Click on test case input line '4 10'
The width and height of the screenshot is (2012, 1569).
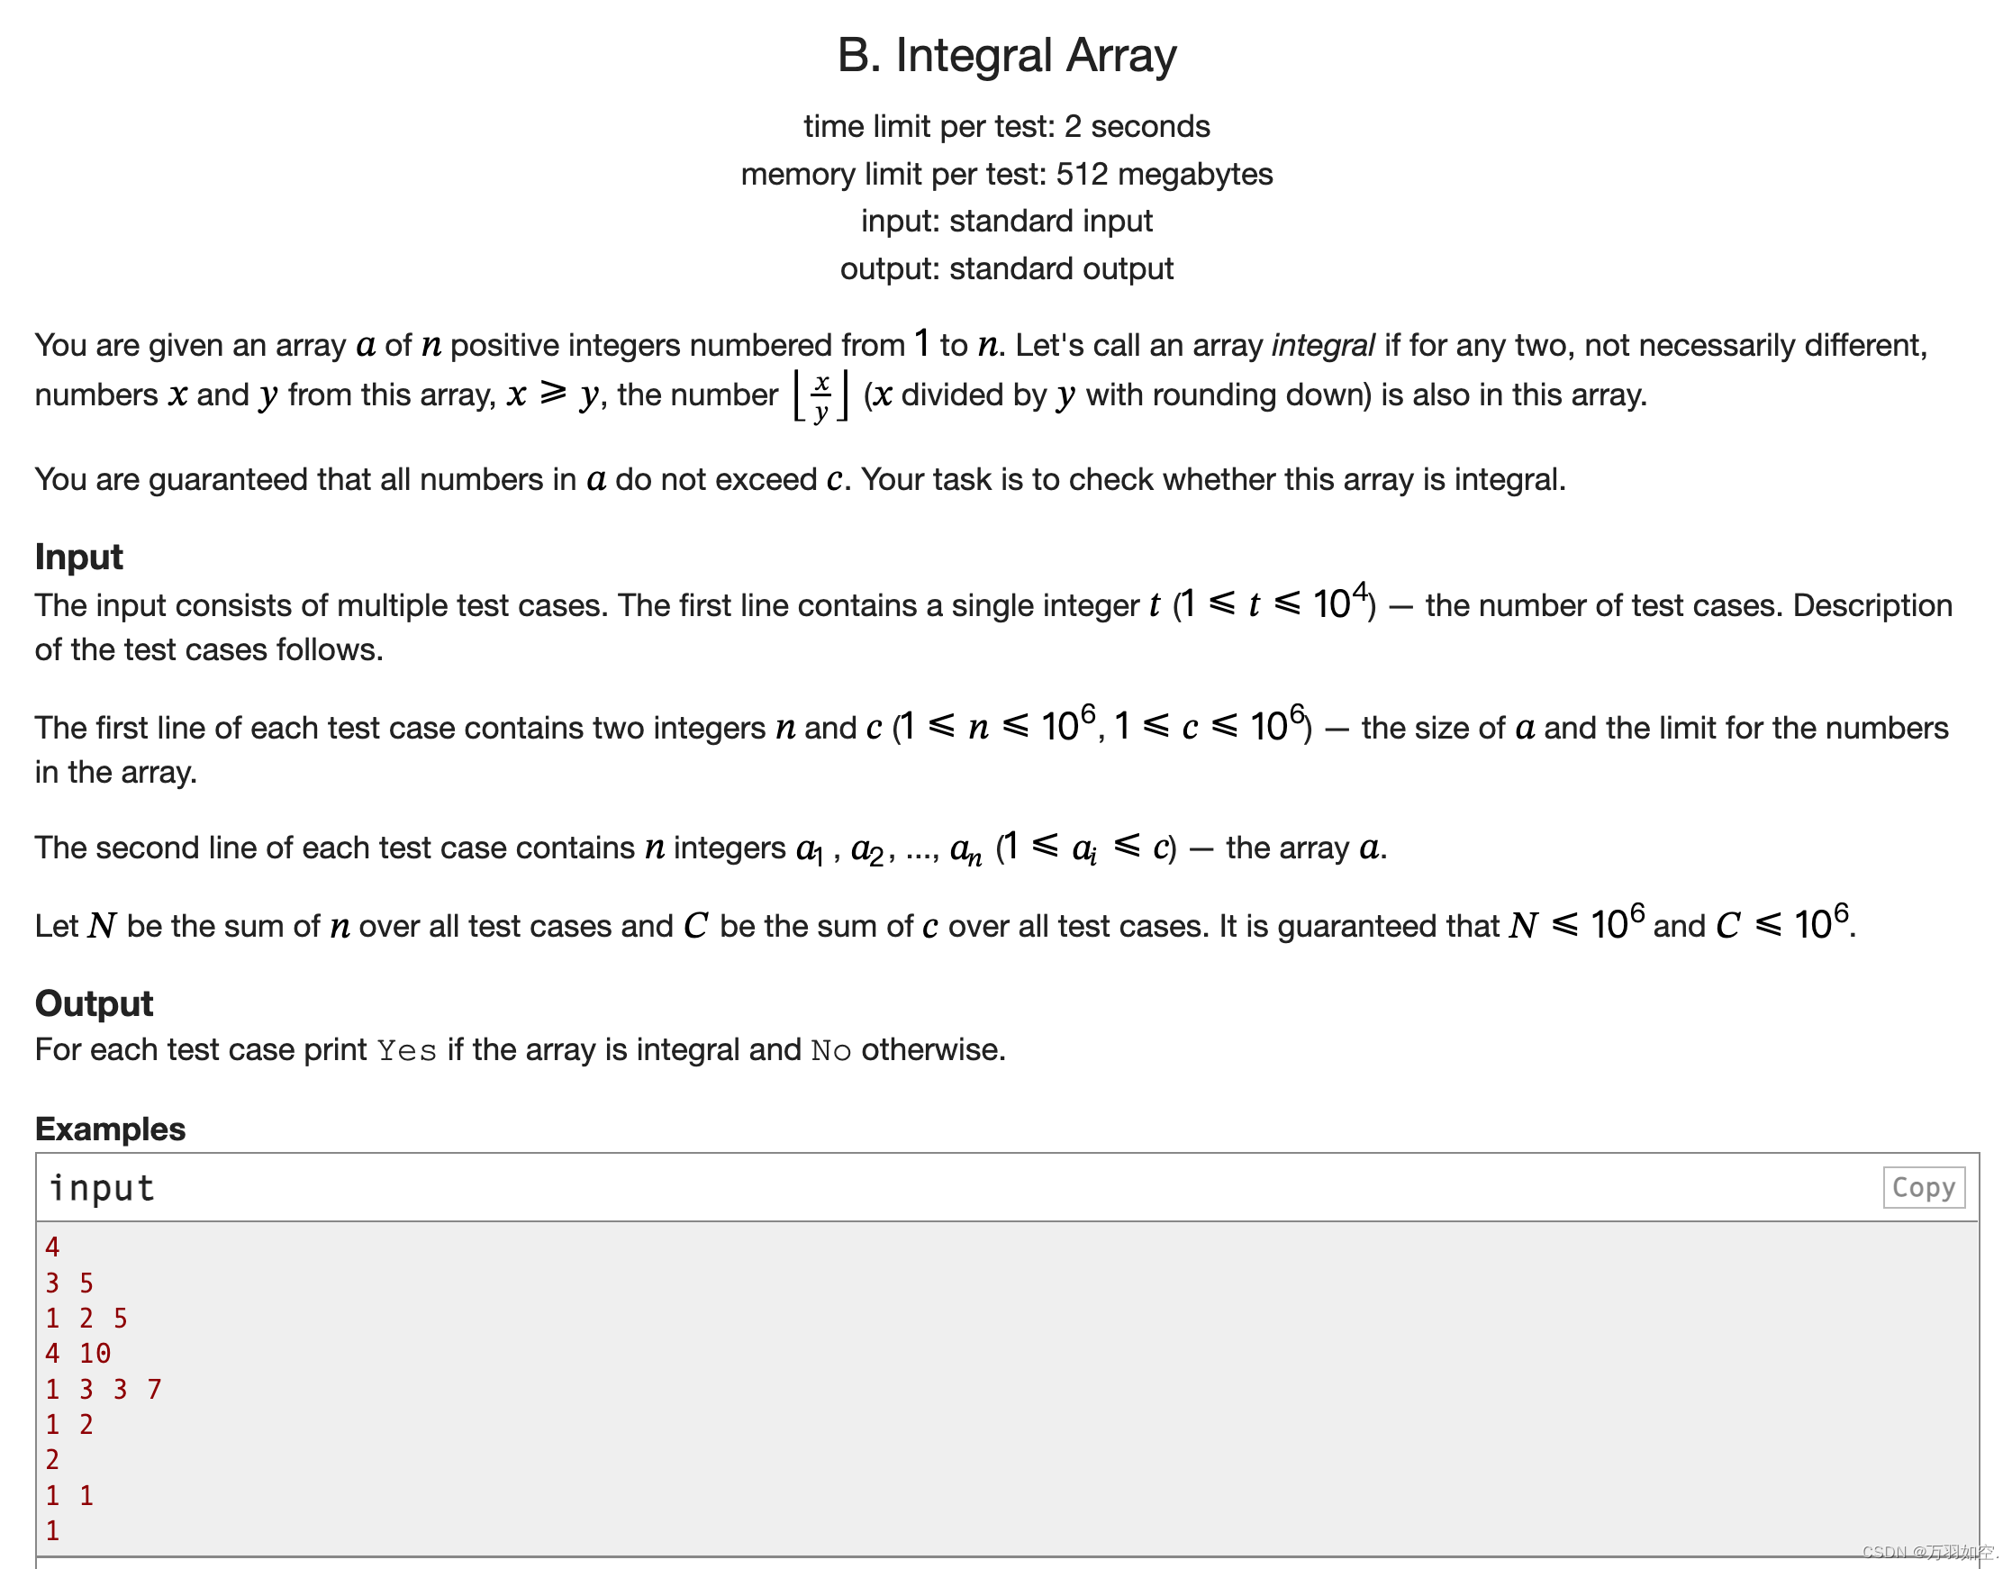[x=77, y=1352]
